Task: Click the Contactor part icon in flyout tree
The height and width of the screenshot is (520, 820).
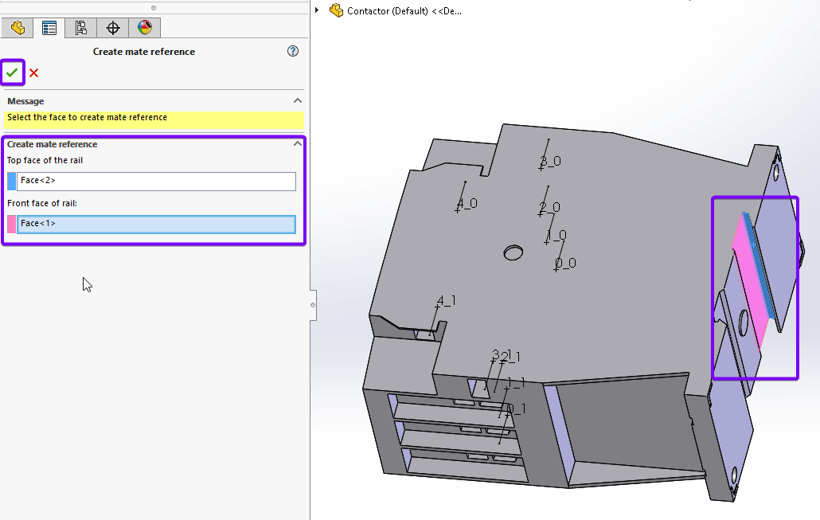Action: (x=336, y=10)
